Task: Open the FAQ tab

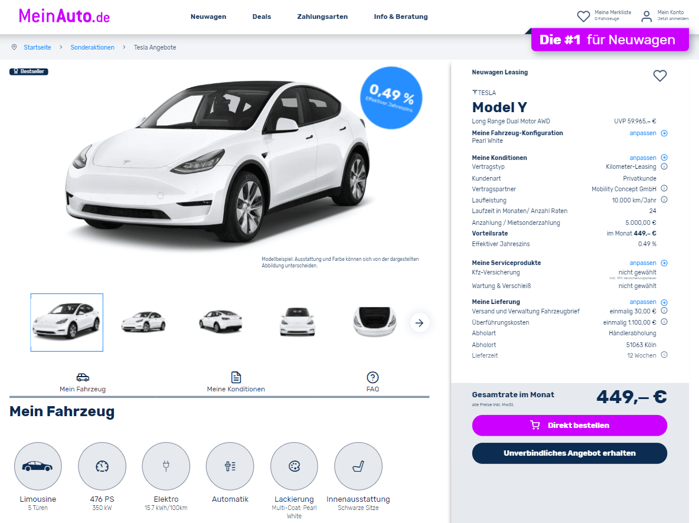Action: coord(373,382)
